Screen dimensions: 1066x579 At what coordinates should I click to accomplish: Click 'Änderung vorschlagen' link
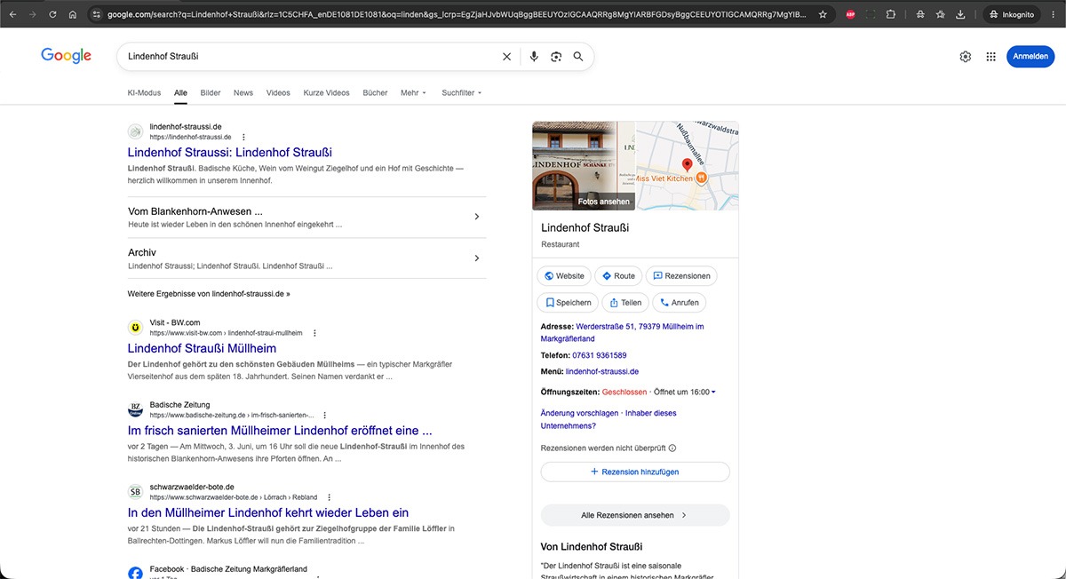[579, 413]
